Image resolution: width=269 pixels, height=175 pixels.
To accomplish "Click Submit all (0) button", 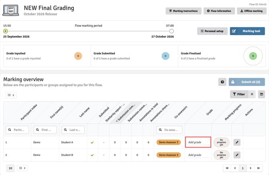I will (x=247, y=82).
